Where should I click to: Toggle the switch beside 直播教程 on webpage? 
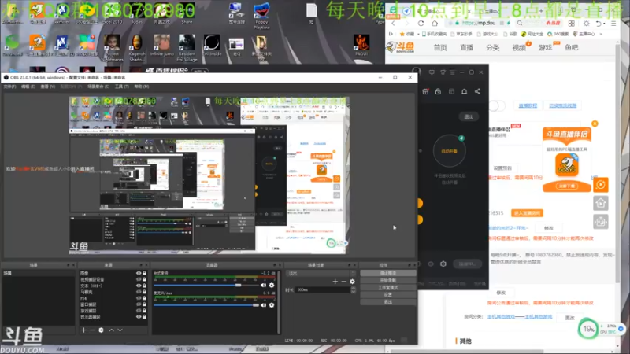pyautogui.click(x=496, y=106)
